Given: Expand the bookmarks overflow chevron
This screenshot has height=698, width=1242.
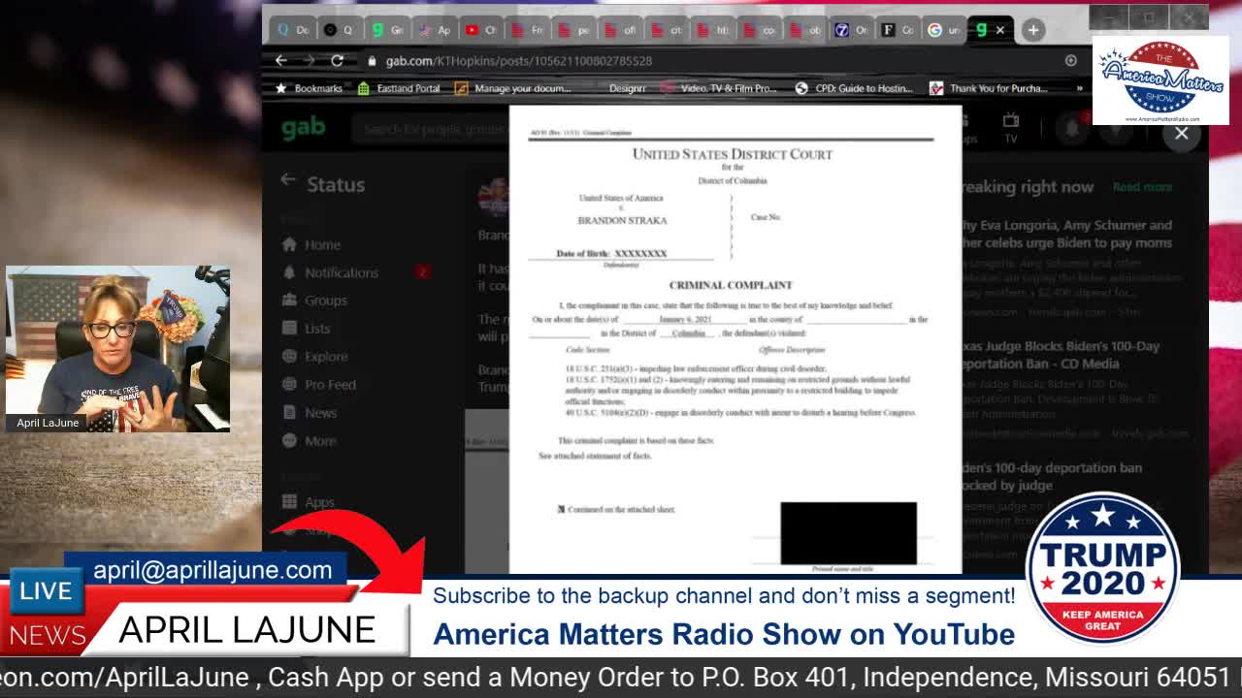Looking at the screenshot, I should pos(1079,88).
